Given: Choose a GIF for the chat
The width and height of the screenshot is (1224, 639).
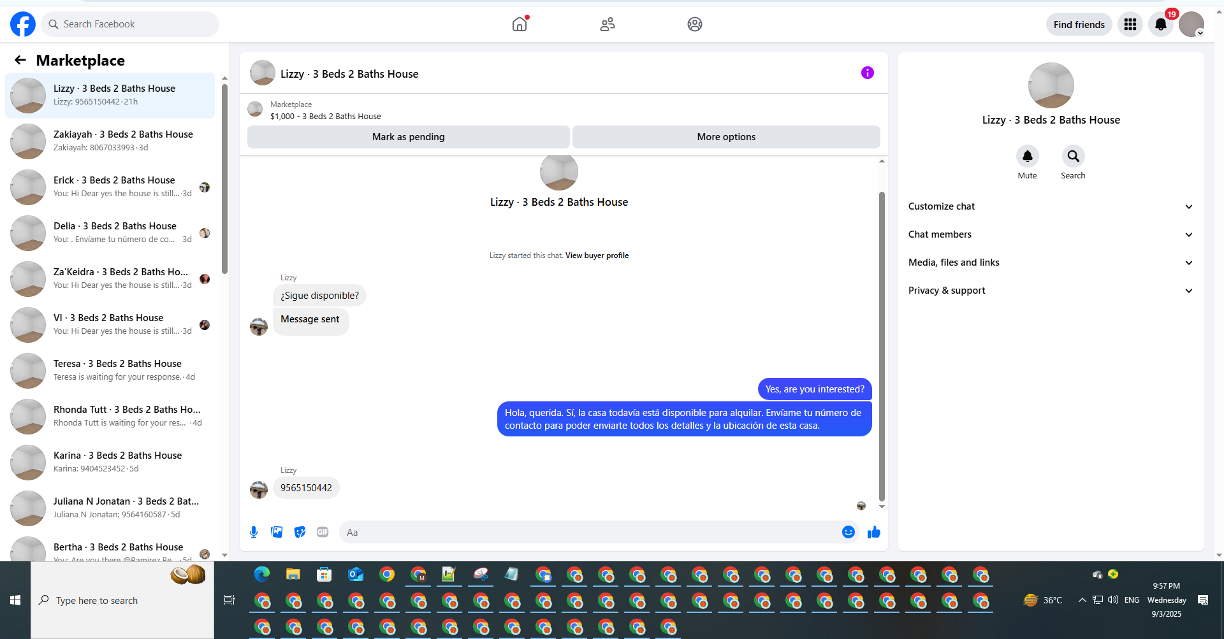Looking at the screenshot, I should 323,532.
